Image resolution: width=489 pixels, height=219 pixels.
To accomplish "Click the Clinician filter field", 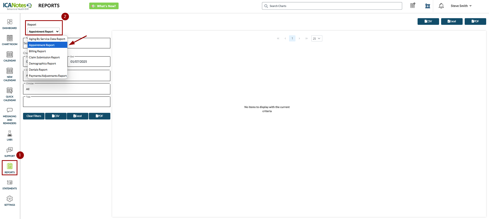I will tap(67, 89).
